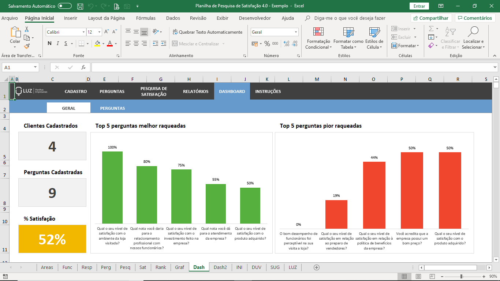The height and width of the screenshot is (281, 500).
Task: Click the Entrar sign-in button
Action: 419,6
